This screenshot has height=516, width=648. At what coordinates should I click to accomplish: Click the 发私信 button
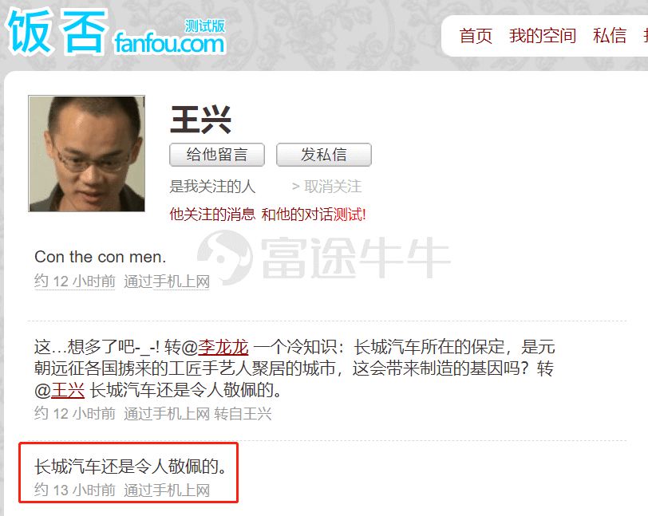click(x=324, y=155)
